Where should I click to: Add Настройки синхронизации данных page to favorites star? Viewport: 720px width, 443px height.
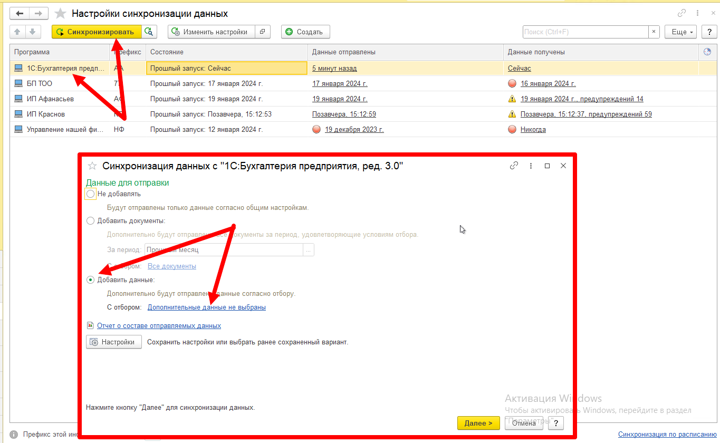[x=61, y=14]
